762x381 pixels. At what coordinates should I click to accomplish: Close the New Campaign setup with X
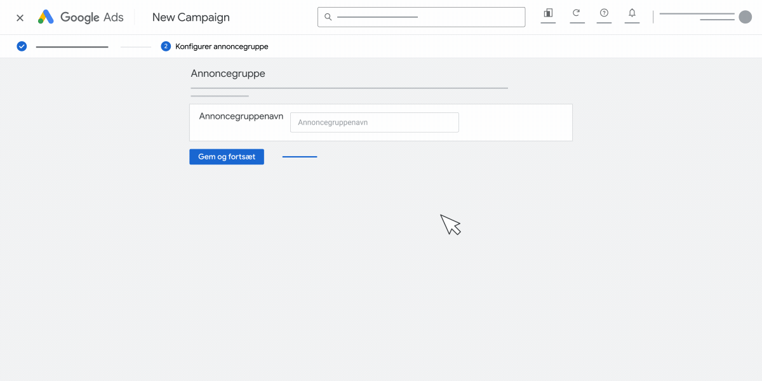tap(20, 18)
